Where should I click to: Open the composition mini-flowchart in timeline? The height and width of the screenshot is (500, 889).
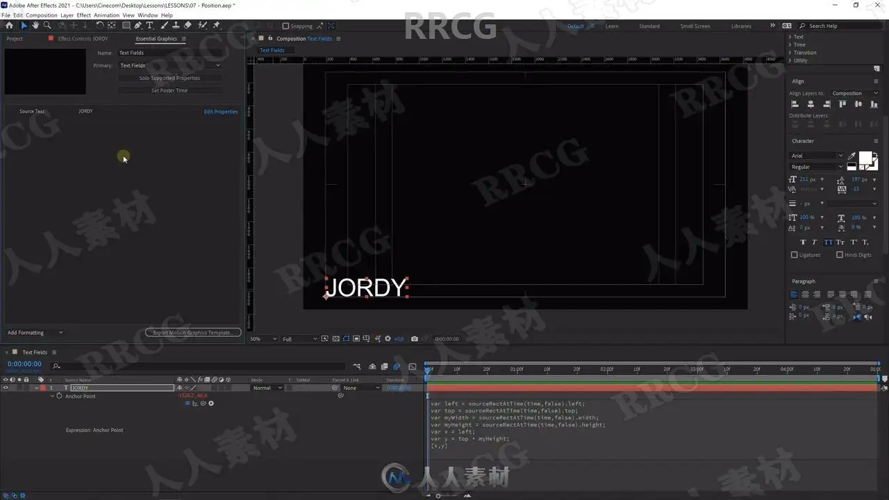pos(357,366)
